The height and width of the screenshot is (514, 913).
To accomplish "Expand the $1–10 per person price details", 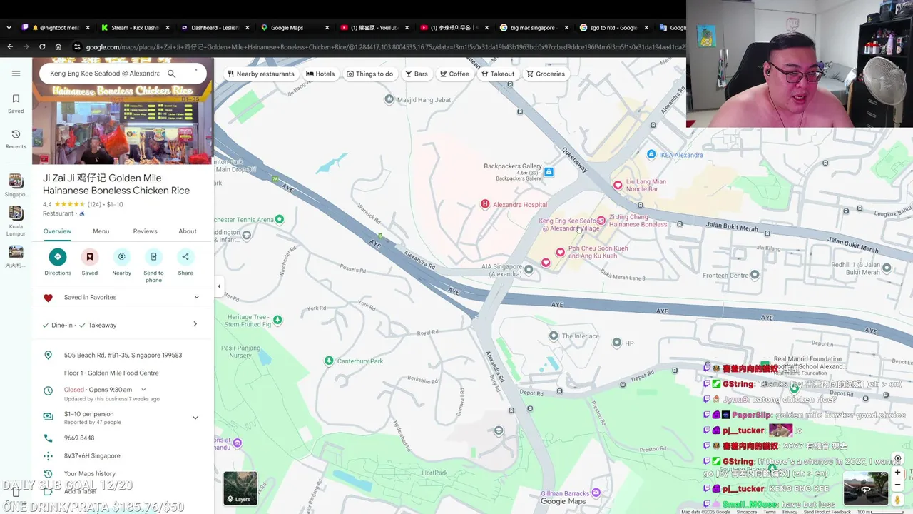I will [195, 418].
